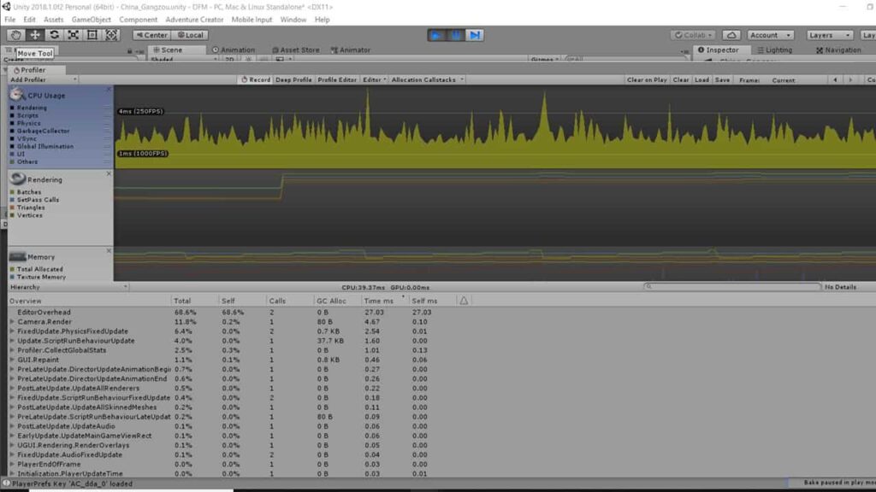Select the Transform tool
Image resolution: width=876 pixels, height=492 pixels.
111,34
